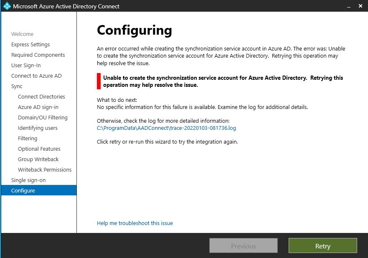Open Domain/OU Filtering settings
The width and height of the screenshot is (368, 258).
43,117
